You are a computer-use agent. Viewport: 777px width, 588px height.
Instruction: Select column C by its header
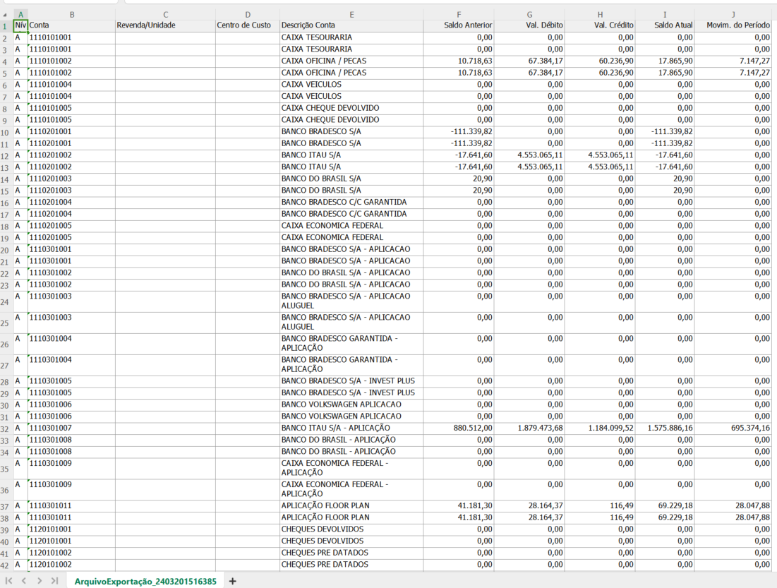click(166, 15)
